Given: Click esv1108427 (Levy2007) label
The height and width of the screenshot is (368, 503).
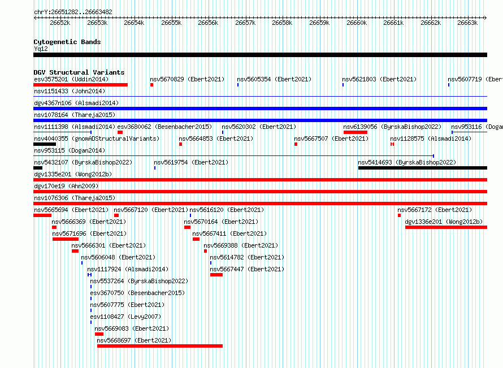Looking at the screenshot, I should [x=125, y=317].
